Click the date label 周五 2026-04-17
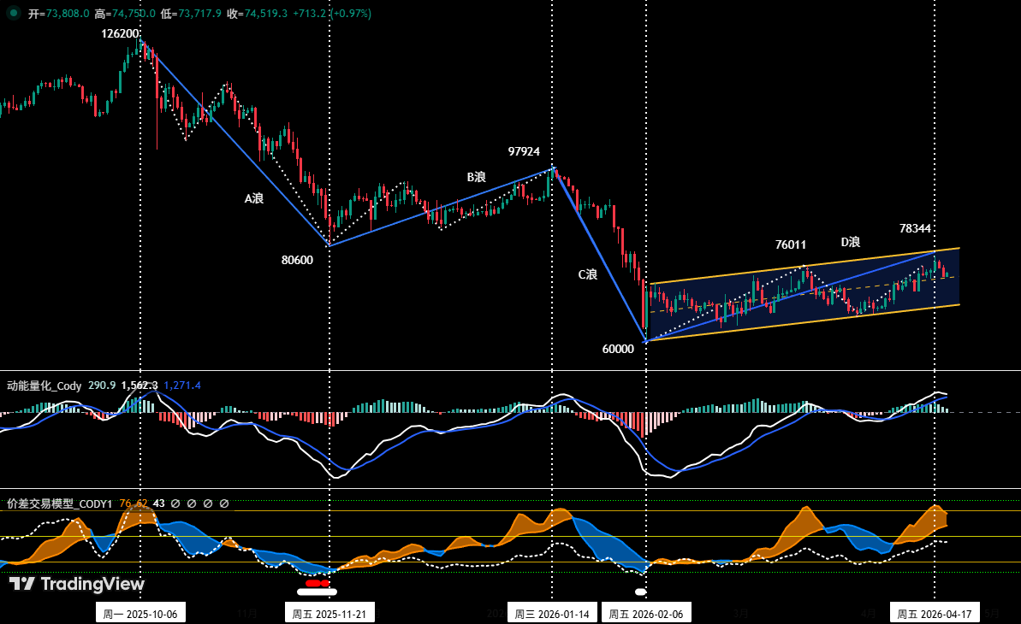Image resolution: width=1021 pixels, height=624 pixels. (934, 612)
